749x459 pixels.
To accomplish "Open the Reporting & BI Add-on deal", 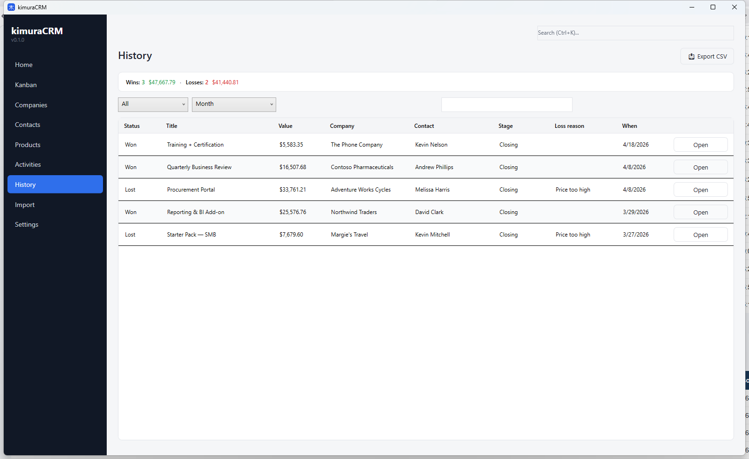I will coord(700,212).
